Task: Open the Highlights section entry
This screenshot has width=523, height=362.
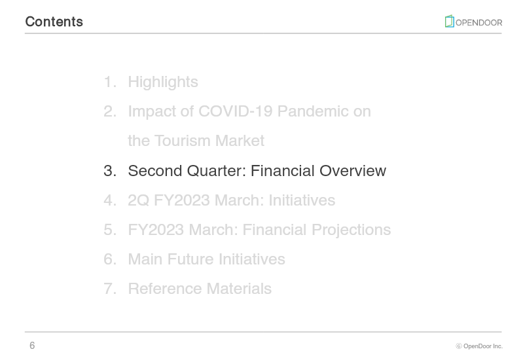Action: [x=163, y=82]
